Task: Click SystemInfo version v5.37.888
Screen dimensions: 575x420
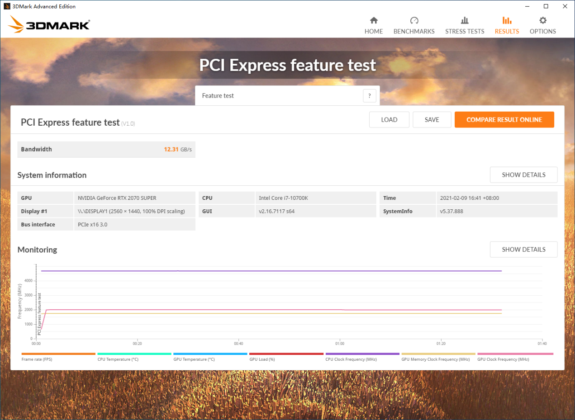Action: click(x=451, y=211)
